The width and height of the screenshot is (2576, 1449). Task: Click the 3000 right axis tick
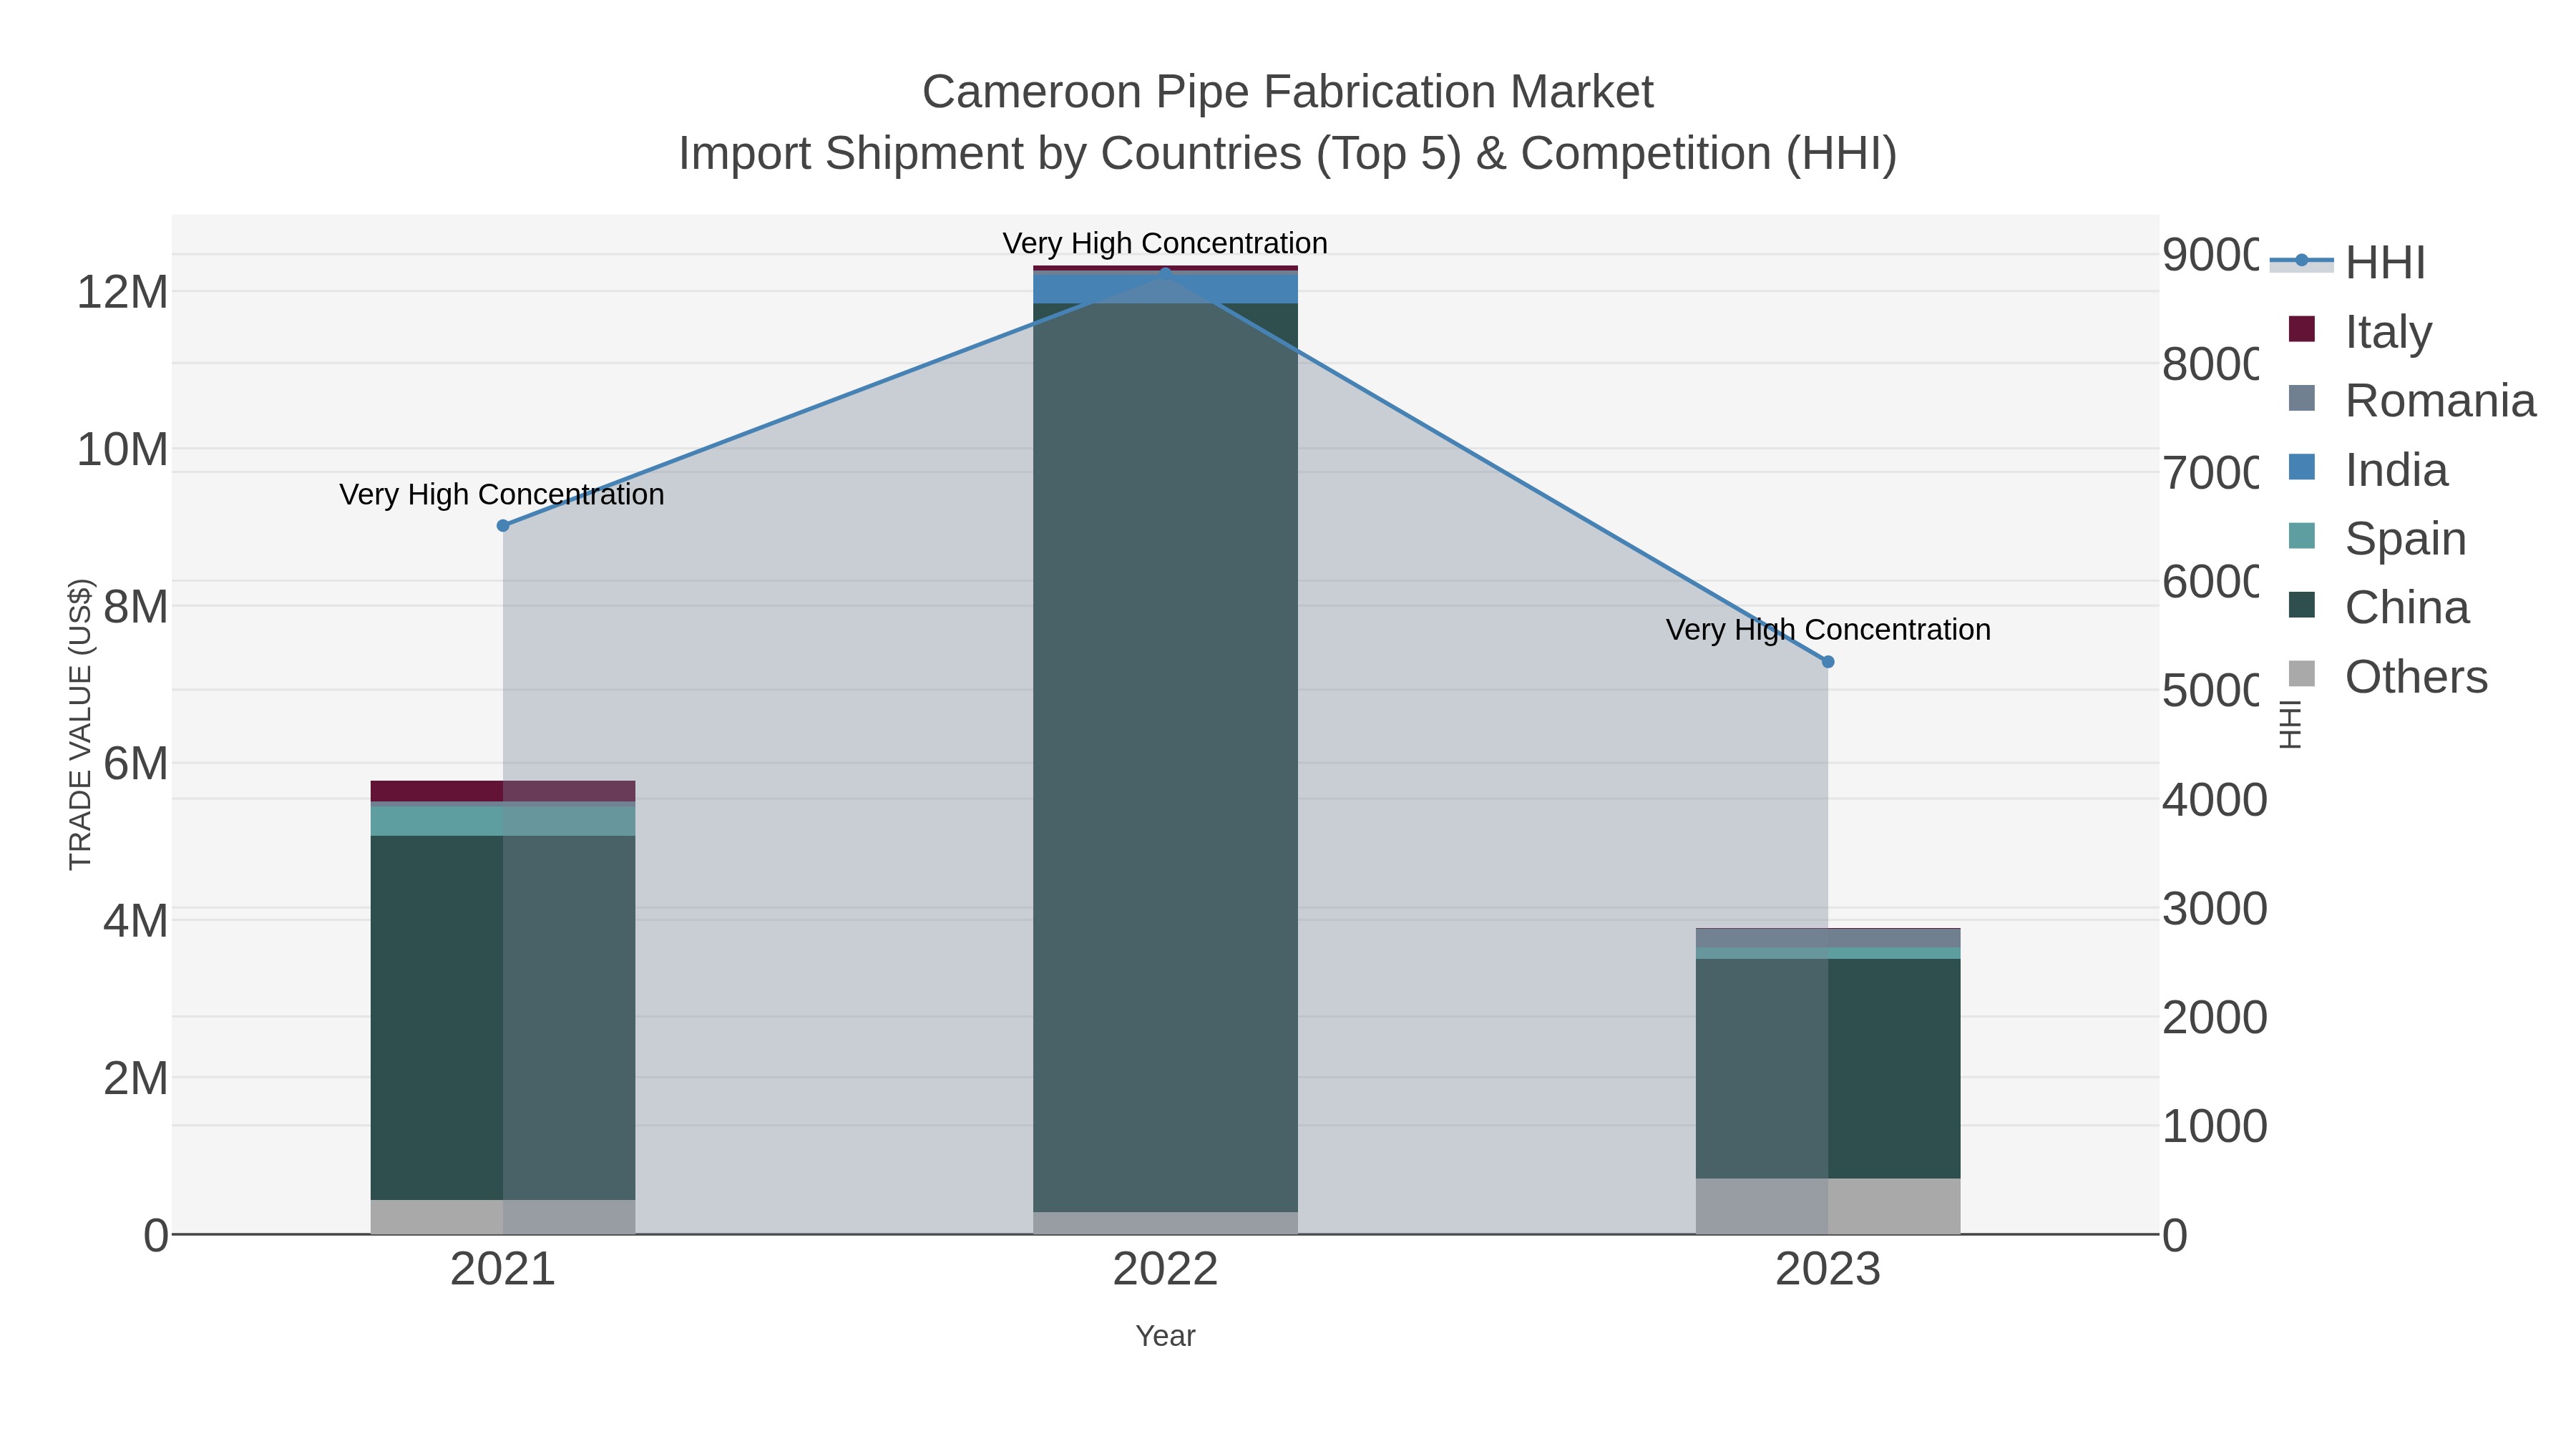point(2214,910)
